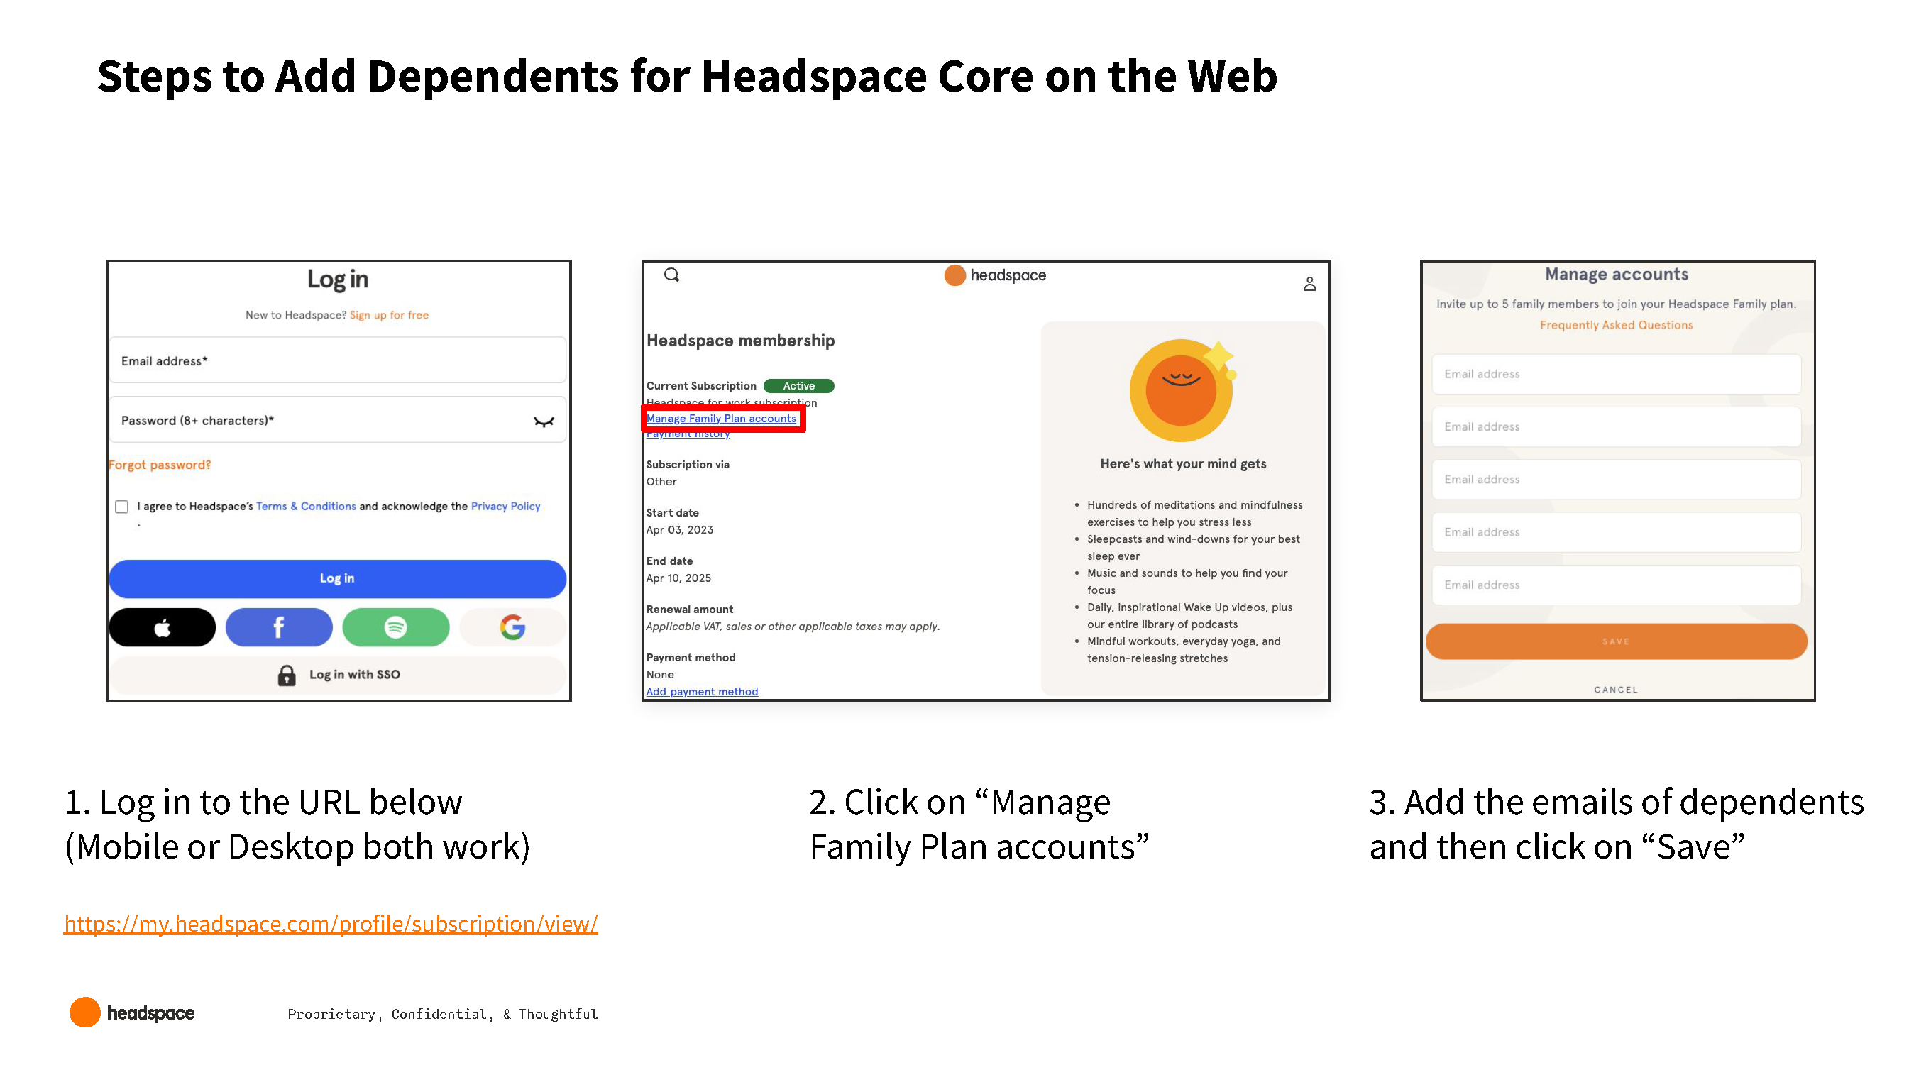This screenshot has height=1070, width=1909.
Task: Click the fourth Email address field in Manage accounts
Action: 1617,532
